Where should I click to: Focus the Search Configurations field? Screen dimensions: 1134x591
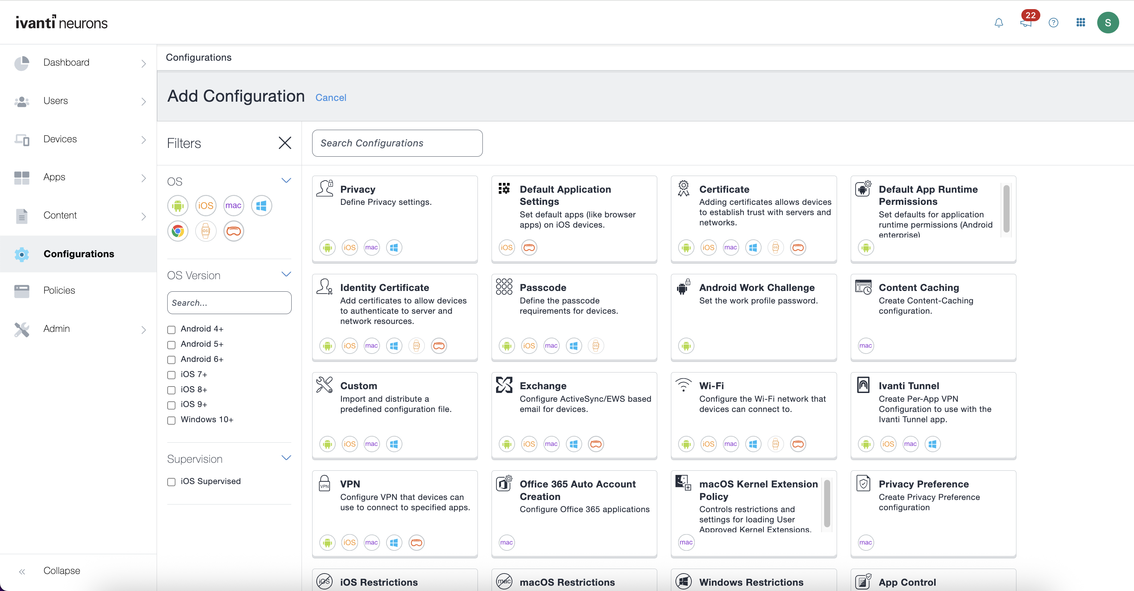397,143
